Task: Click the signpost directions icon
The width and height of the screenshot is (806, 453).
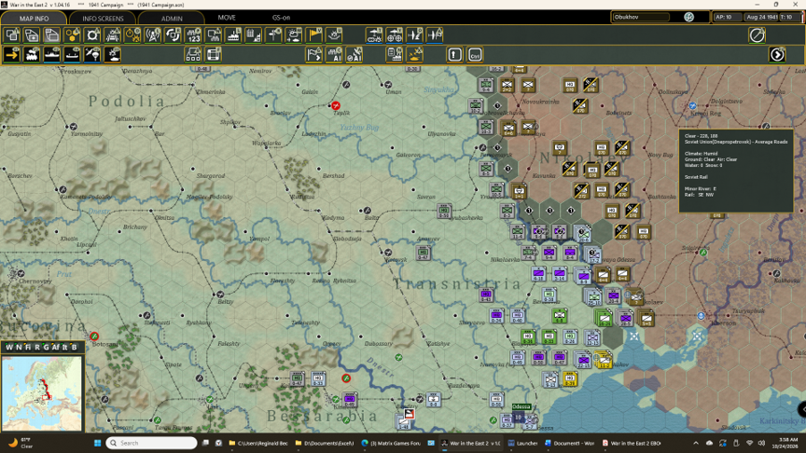Action: [273, 34]
